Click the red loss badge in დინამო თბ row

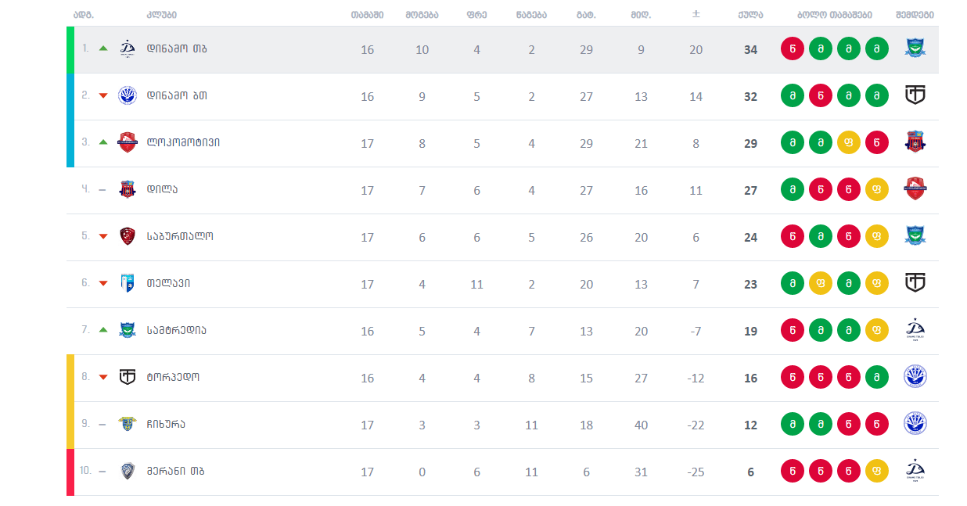[793, 49]
